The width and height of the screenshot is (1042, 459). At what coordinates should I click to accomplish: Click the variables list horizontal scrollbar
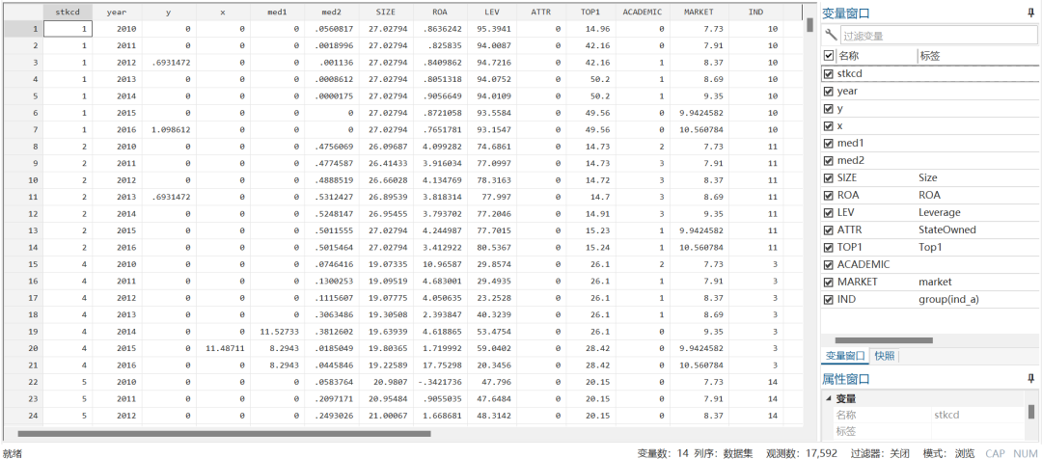[883, 340]
